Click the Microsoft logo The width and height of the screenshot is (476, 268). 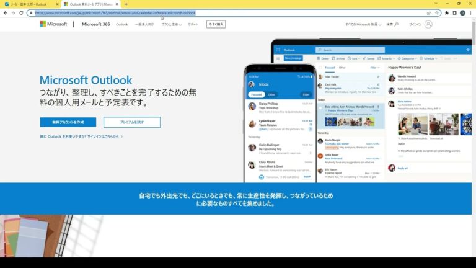pos(53,24)
